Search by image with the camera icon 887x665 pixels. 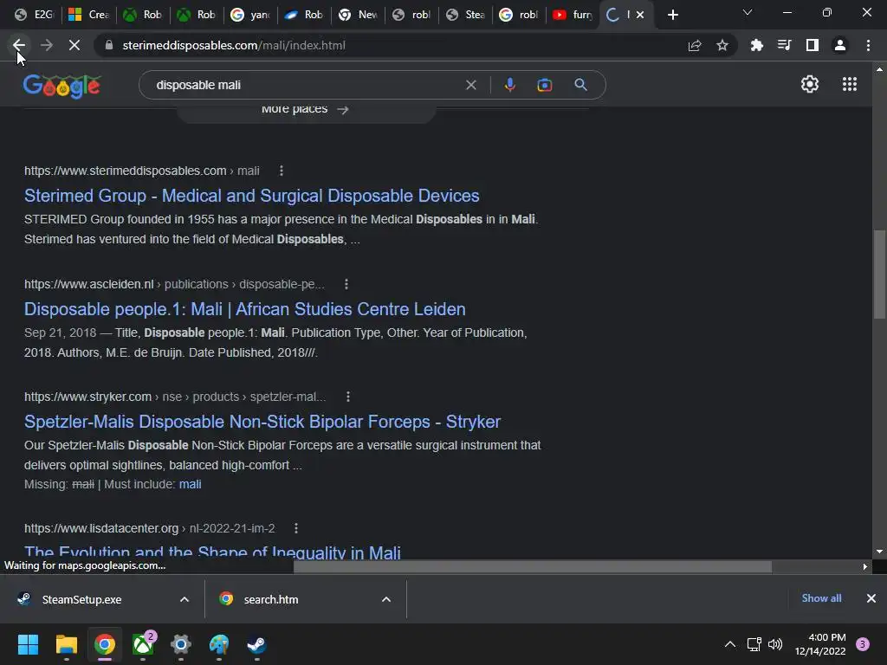coord(545,85)
